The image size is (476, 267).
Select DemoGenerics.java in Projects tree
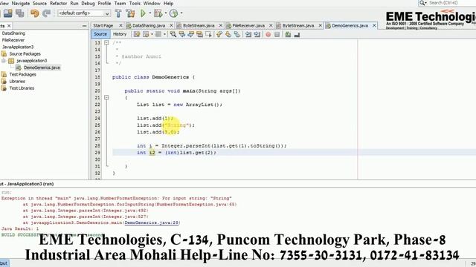(42, 67)
